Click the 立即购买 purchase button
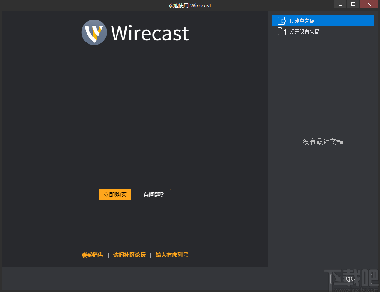The height and width of the screenshot is (292, 380). (114, 194)
